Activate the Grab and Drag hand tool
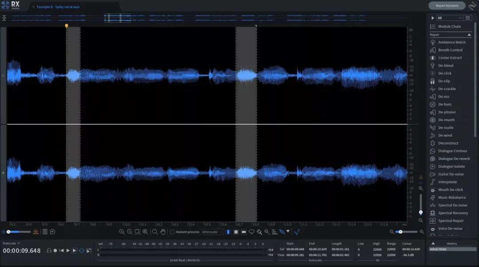Viewport: 479px width, 267px height. 163,232
